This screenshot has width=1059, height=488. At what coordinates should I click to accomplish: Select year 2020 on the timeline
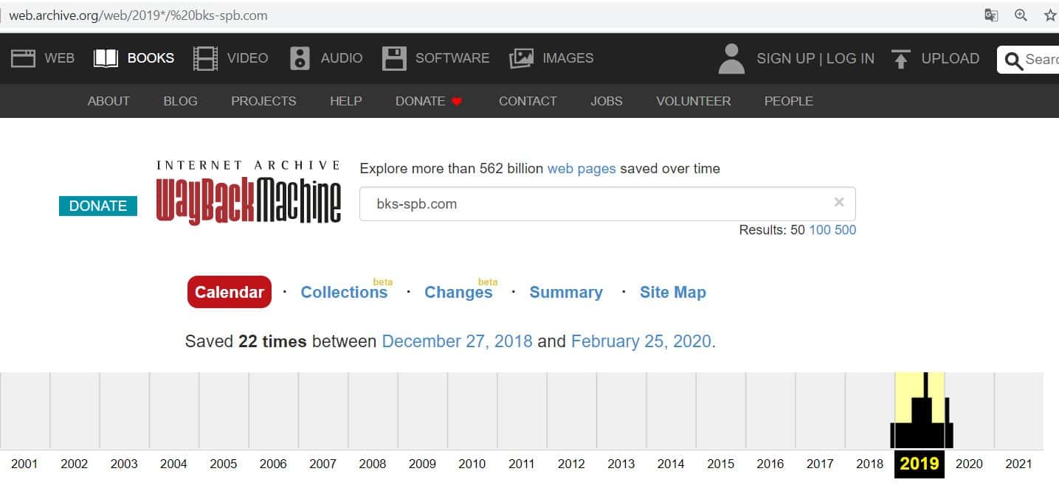point(970,464)
